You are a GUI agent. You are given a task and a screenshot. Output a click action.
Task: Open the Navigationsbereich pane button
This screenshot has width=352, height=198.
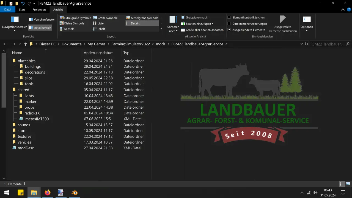[15, 23]
